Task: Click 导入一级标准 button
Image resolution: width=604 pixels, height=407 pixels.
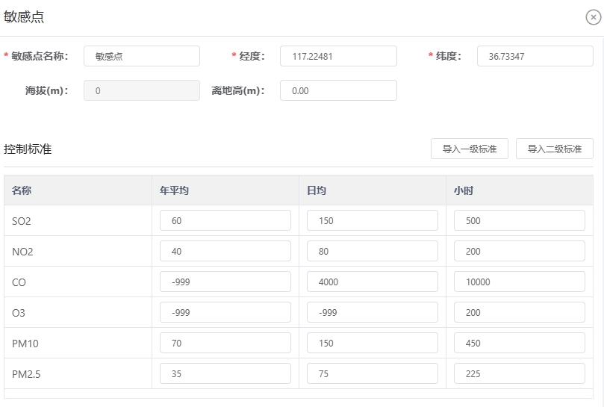Action: tap(470, 149)
